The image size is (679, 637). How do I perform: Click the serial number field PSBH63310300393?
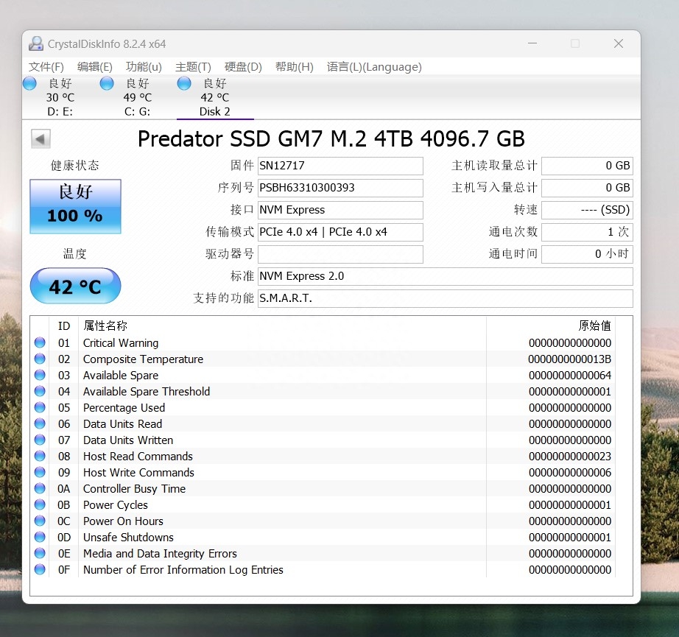[340, 188]
